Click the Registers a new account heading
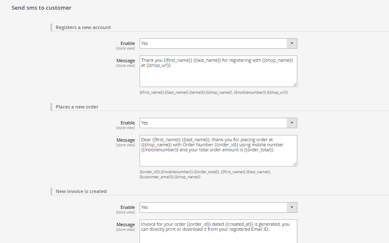Viewport: 389px width, 243px height. pyautogui.click(x=83, y=27)
